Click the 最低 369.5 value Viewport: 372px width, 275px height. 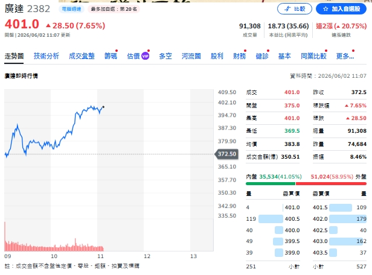click(x=292, y=131)
